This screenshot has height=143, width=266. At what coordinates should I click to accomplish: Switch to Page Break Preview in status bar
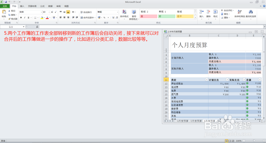coord(233,141)
